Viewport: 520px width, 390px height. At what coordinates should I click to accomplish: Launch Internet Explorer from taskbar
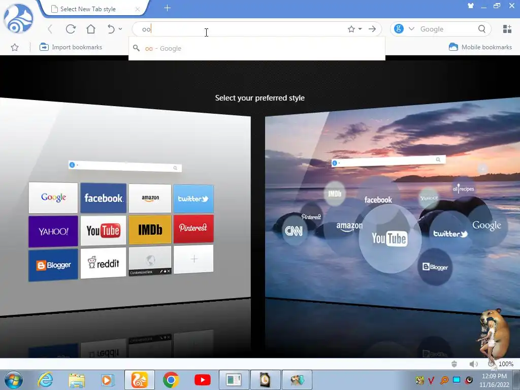(x=45, y=380)
